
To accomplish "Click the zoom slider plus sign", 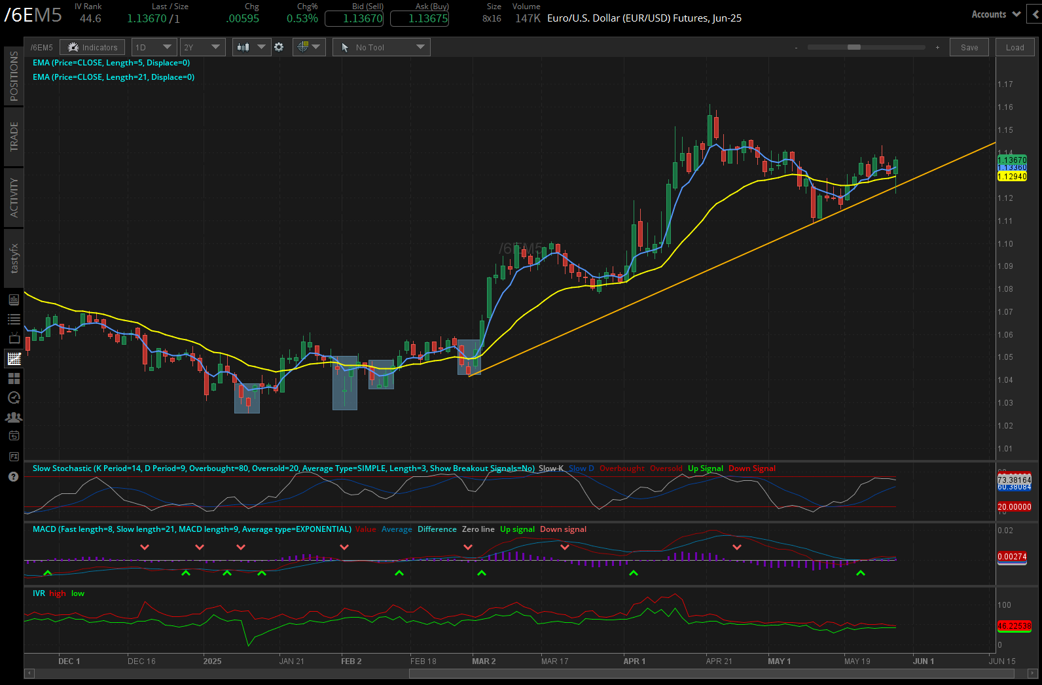I will coord(937,48).
